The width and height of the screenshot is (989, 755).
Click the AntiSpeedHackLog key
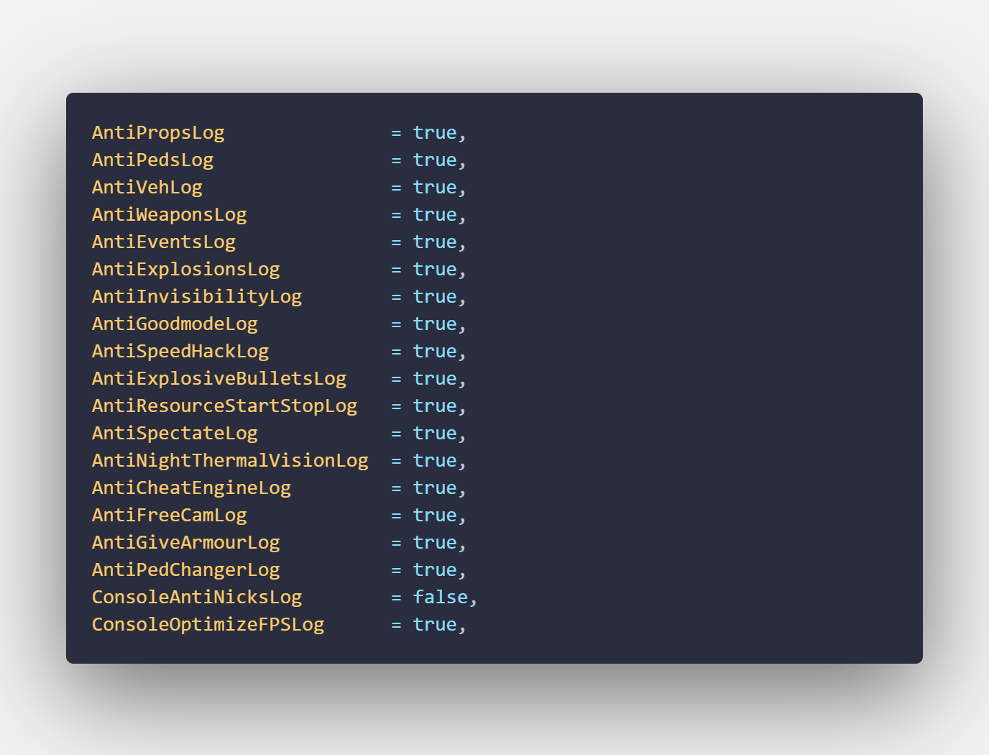coord(180,352)
